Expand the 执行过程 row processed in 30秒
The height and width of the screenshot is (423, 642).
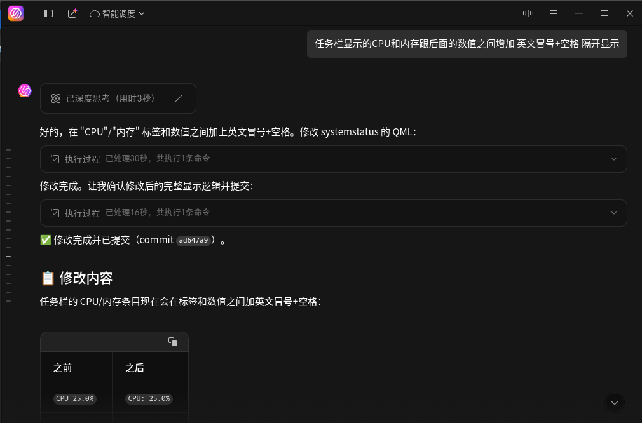[333, 159]
